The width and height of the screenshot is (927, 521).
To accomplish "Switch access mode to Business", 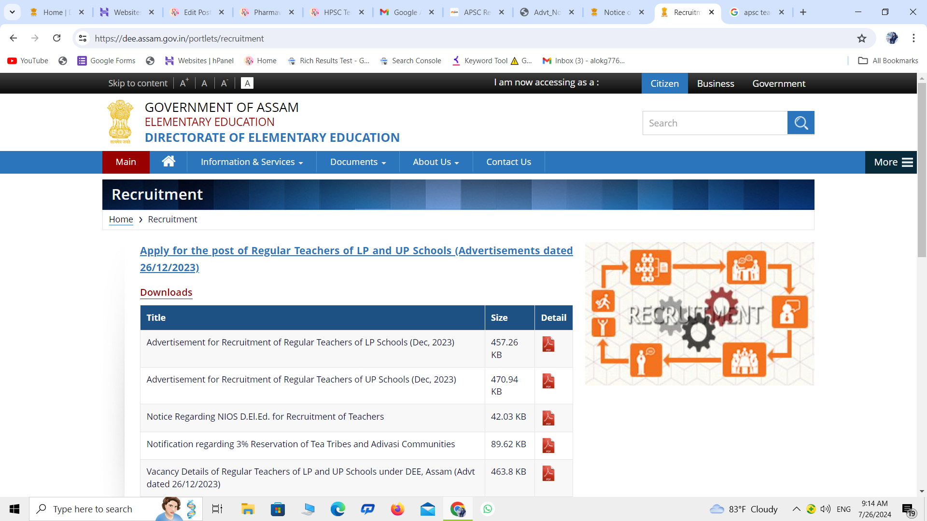I will tap(716, 83).
